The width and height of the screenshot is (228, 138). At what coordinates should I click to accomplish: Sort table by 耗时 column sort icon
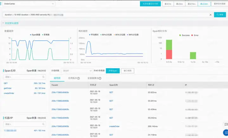pyautogui.click(x=153, y=85)
